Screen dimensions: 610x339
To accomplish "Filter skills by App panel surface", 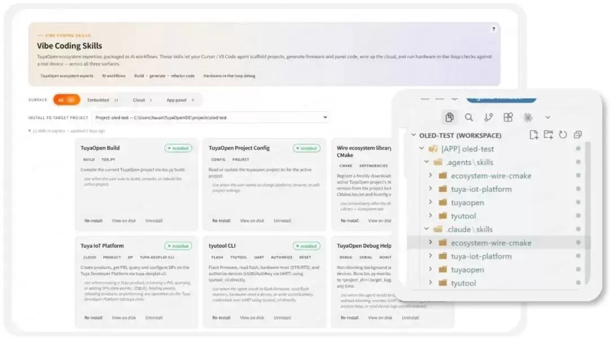I will click(x=180, y=100).
